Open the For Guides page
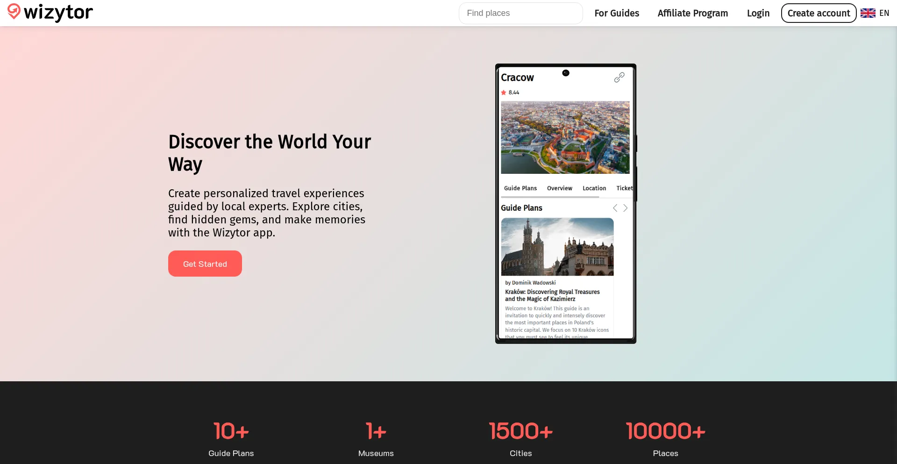The image size is (897, 464). tap(617, 13)
